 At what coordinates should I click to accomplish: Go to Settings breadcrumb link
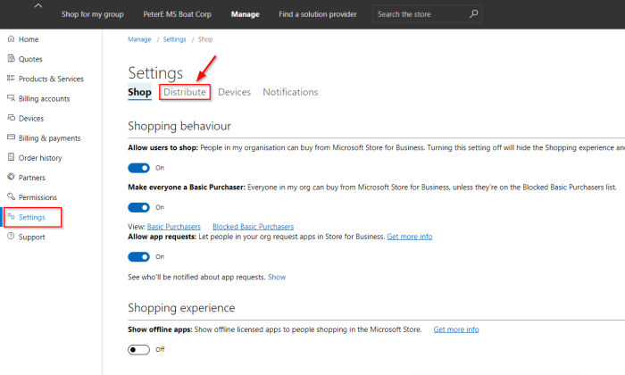coord(174,40)
